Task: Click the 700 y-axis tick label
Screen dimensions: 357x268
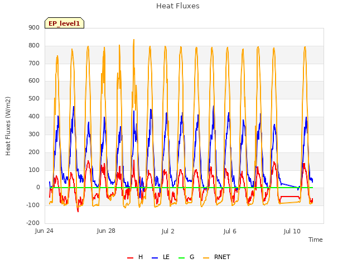Action: pyautogui.click(x=34, y=63)
